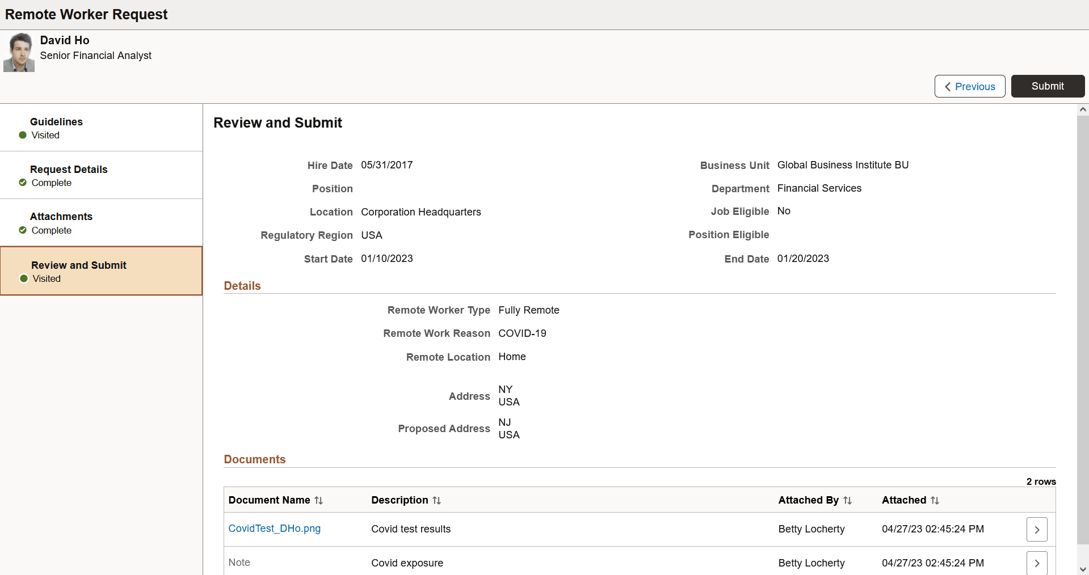1089x575 pixels.
Task: Go back using the Previous button
Action: click(x=969, y=86)
